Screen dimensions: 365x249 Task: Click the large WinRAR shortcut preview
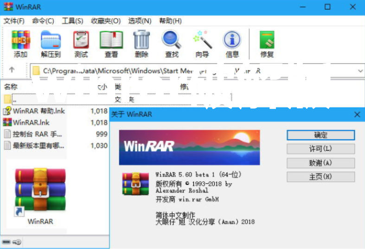coord(40,190)
